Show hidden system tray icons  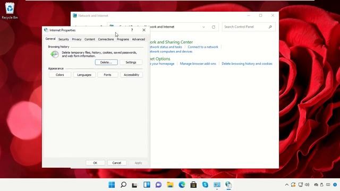point(287,185)
